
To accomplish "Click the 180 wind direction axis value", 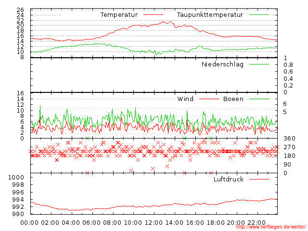I will [x=289, y=156].
